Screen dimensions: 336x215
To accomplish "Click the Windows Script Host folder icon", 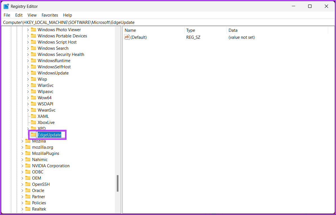I will tap(33, 42).
